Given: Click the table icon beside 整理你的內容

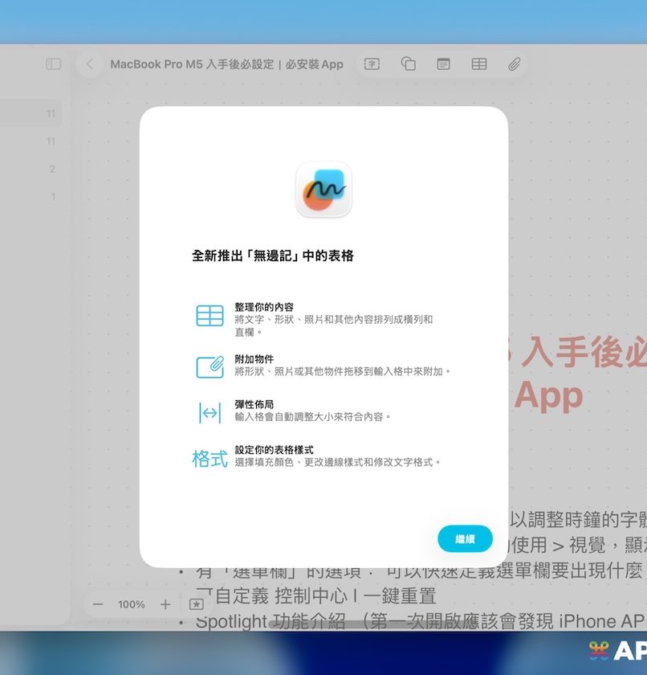Looking at the screenshot, I should pyautogui.click(x=210, y=316).
